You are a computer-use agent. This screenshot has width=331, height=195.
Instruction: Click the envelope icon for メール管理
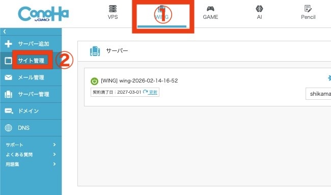pos(9,77)
